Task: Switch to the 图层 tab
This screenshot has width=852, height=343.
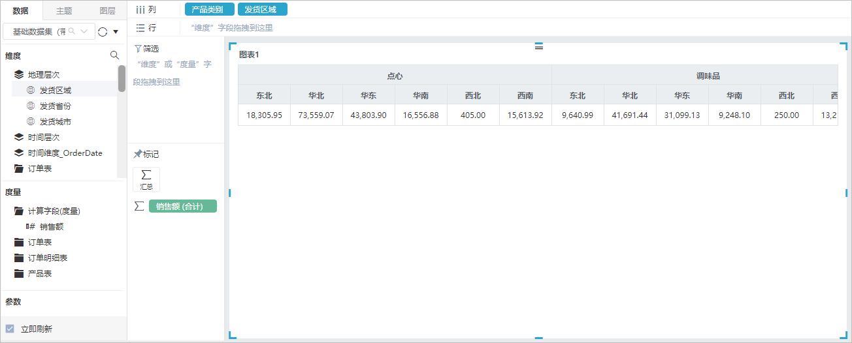Action: pos(107,11)
